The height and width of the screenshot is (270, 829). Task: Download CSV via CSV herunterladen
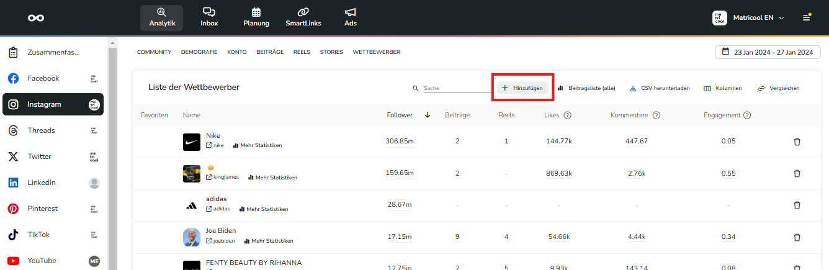tap(660, 88)
